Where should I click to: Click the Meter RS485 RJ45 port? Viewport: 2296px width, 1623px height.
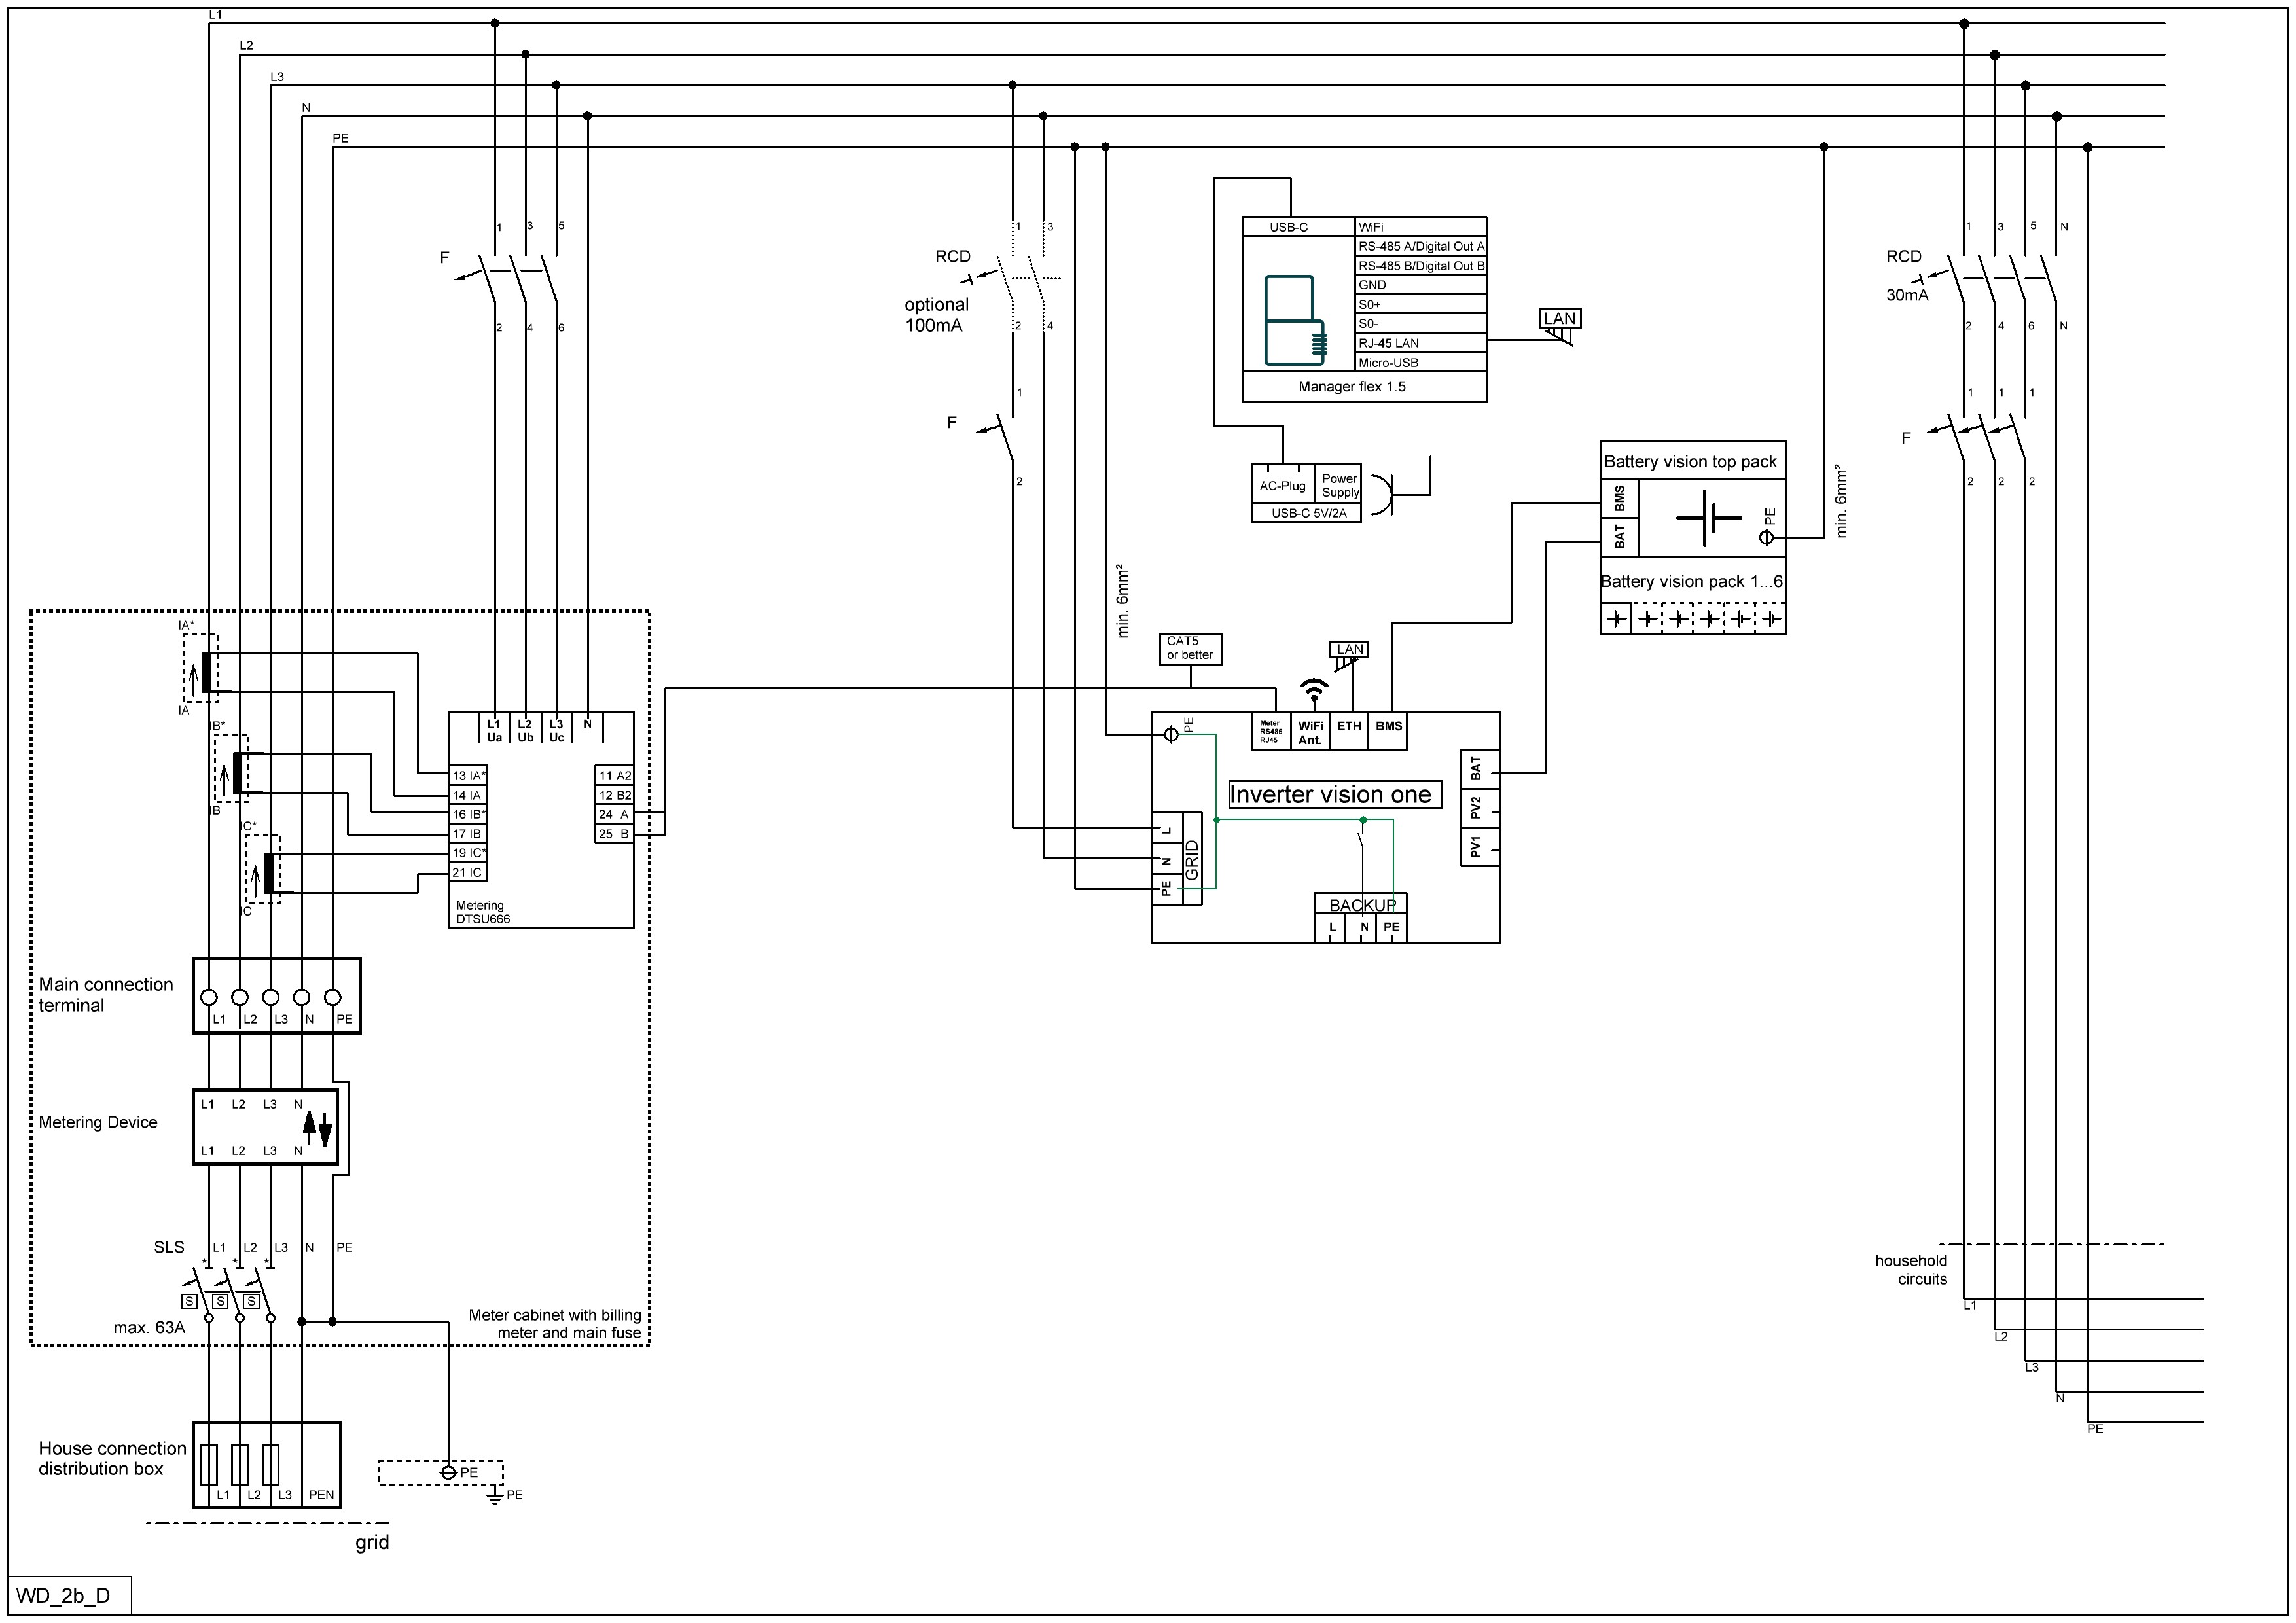pyautogui.click(x=1270, y=732)
